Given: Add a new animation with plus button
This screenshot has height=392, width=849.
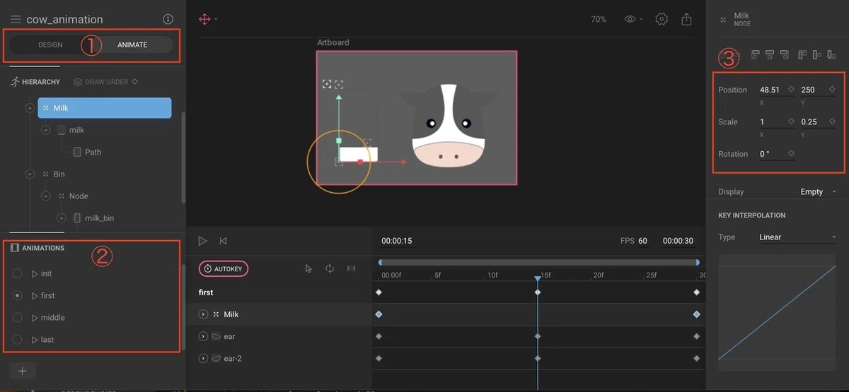Looking at the screenshot, I should pos(22,371).
